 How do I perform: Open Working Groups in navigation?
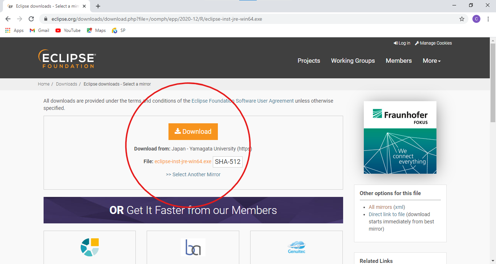(x=353, y=61)
